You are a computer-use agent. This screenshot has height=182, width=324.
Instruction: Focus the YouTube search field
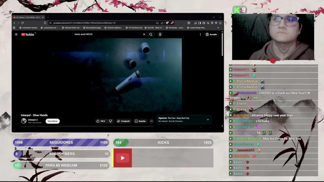point(108,34)
